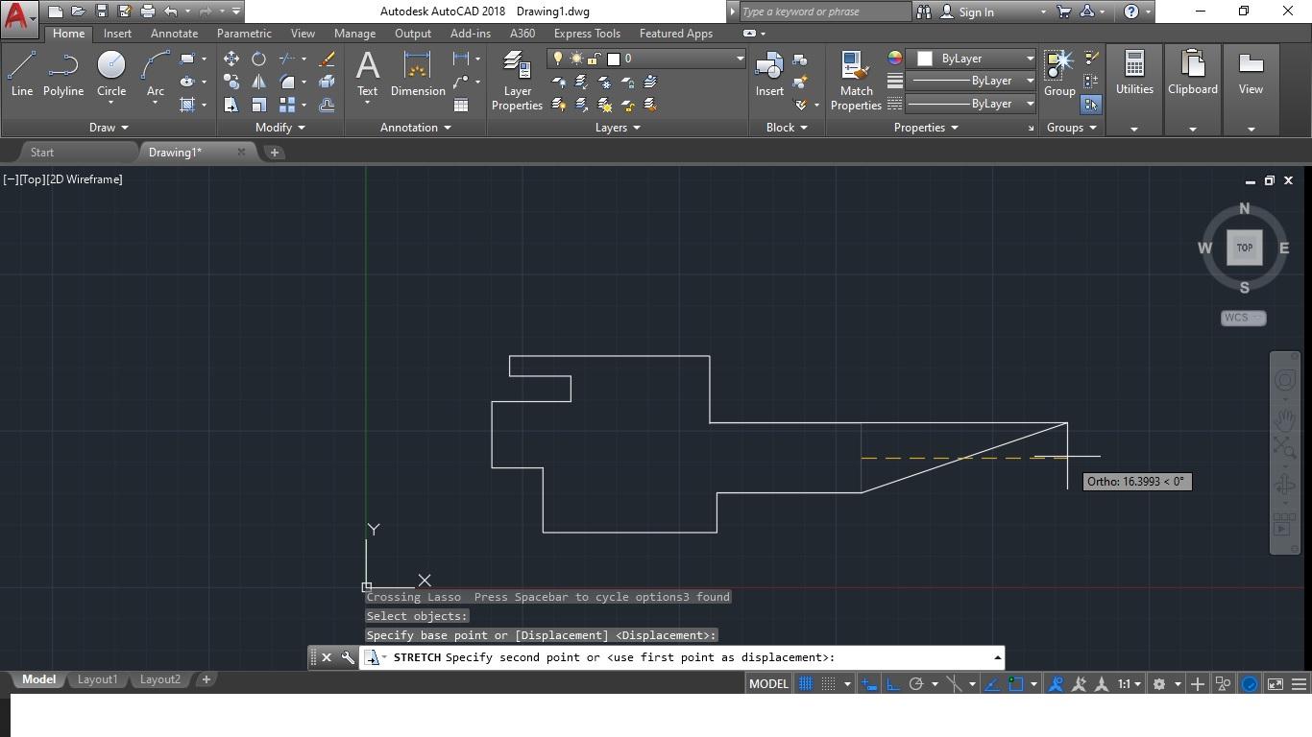The height and width of the screenshot is (737, 1312).
Task: Expand the Modify panel
Action: tap(280, 128)
